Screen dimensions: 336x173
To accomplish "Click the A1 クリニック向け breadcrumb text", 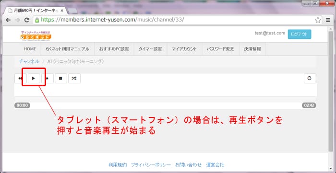I will (x=75, y=62).
